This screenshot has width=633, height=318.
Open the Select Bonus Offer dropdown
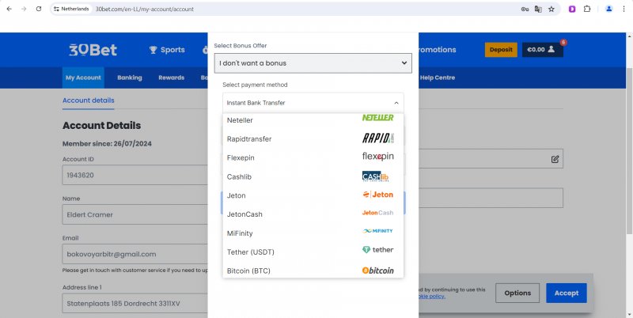313,63
